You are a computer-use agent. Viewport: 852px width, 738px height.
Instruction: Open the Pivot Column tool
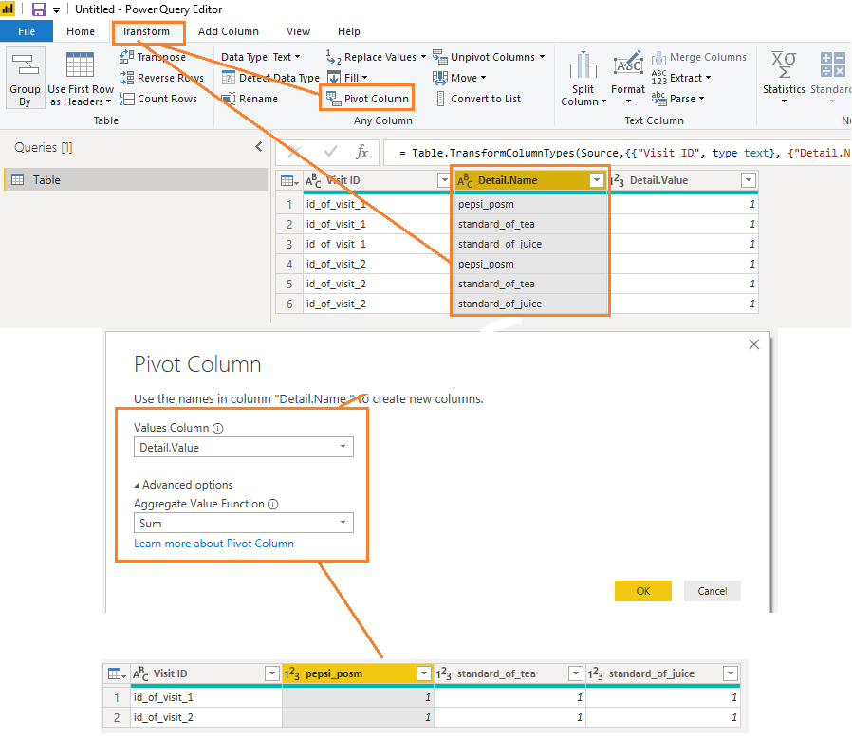pyautogui.click(x=366, y=98)
